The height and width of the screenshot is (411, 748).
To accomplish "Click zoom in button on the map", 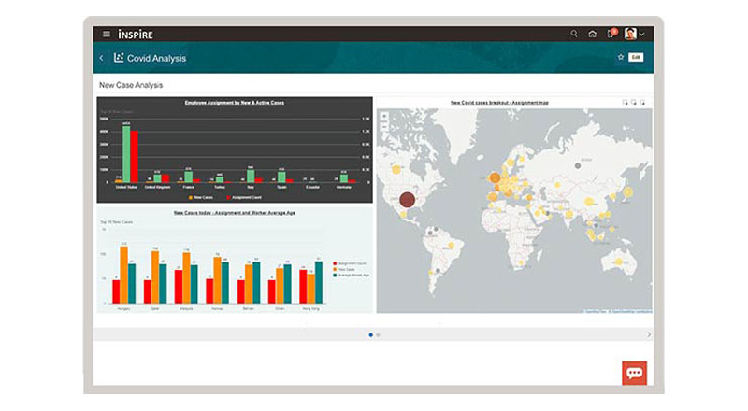I will (383, 116).
